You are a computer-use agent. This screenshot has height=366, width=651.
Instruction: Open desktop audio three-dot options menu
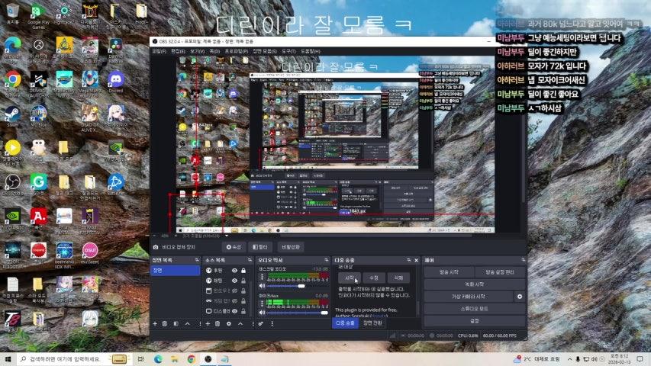tap(262, 277)
